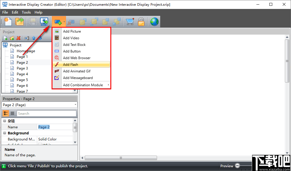291x171 pixels.
Task: Select Page 3 in the project tree
Action: [x=22, y=68]
